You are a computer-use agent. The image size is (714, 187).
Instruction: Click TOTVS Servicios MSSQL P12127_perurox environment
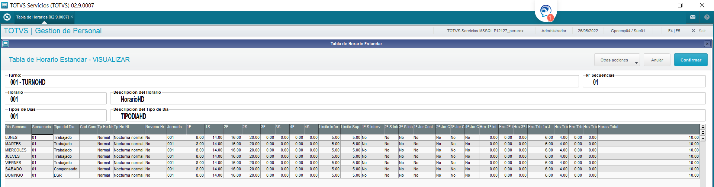click(x=485, y=31)
